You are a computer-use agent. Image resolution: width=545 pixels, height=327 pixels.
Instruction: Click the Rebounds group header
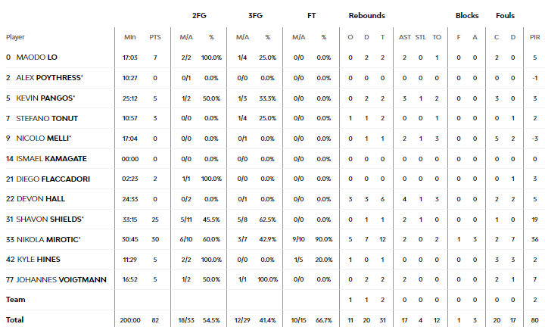point(366,16)
